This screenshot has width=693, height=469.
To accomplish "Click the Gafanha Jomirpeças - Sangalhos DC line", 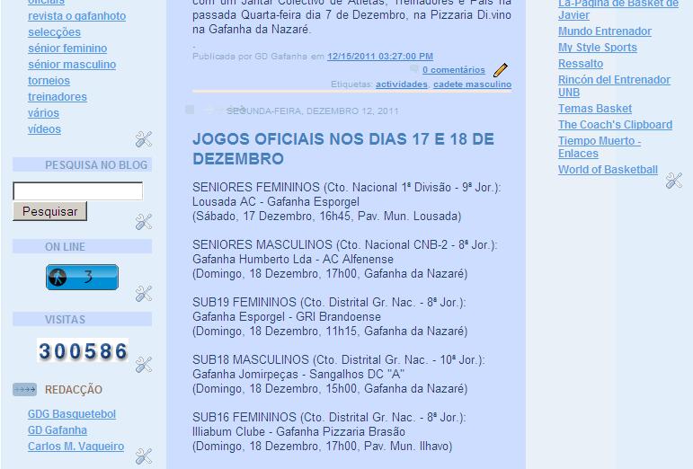I will (298, 374).
